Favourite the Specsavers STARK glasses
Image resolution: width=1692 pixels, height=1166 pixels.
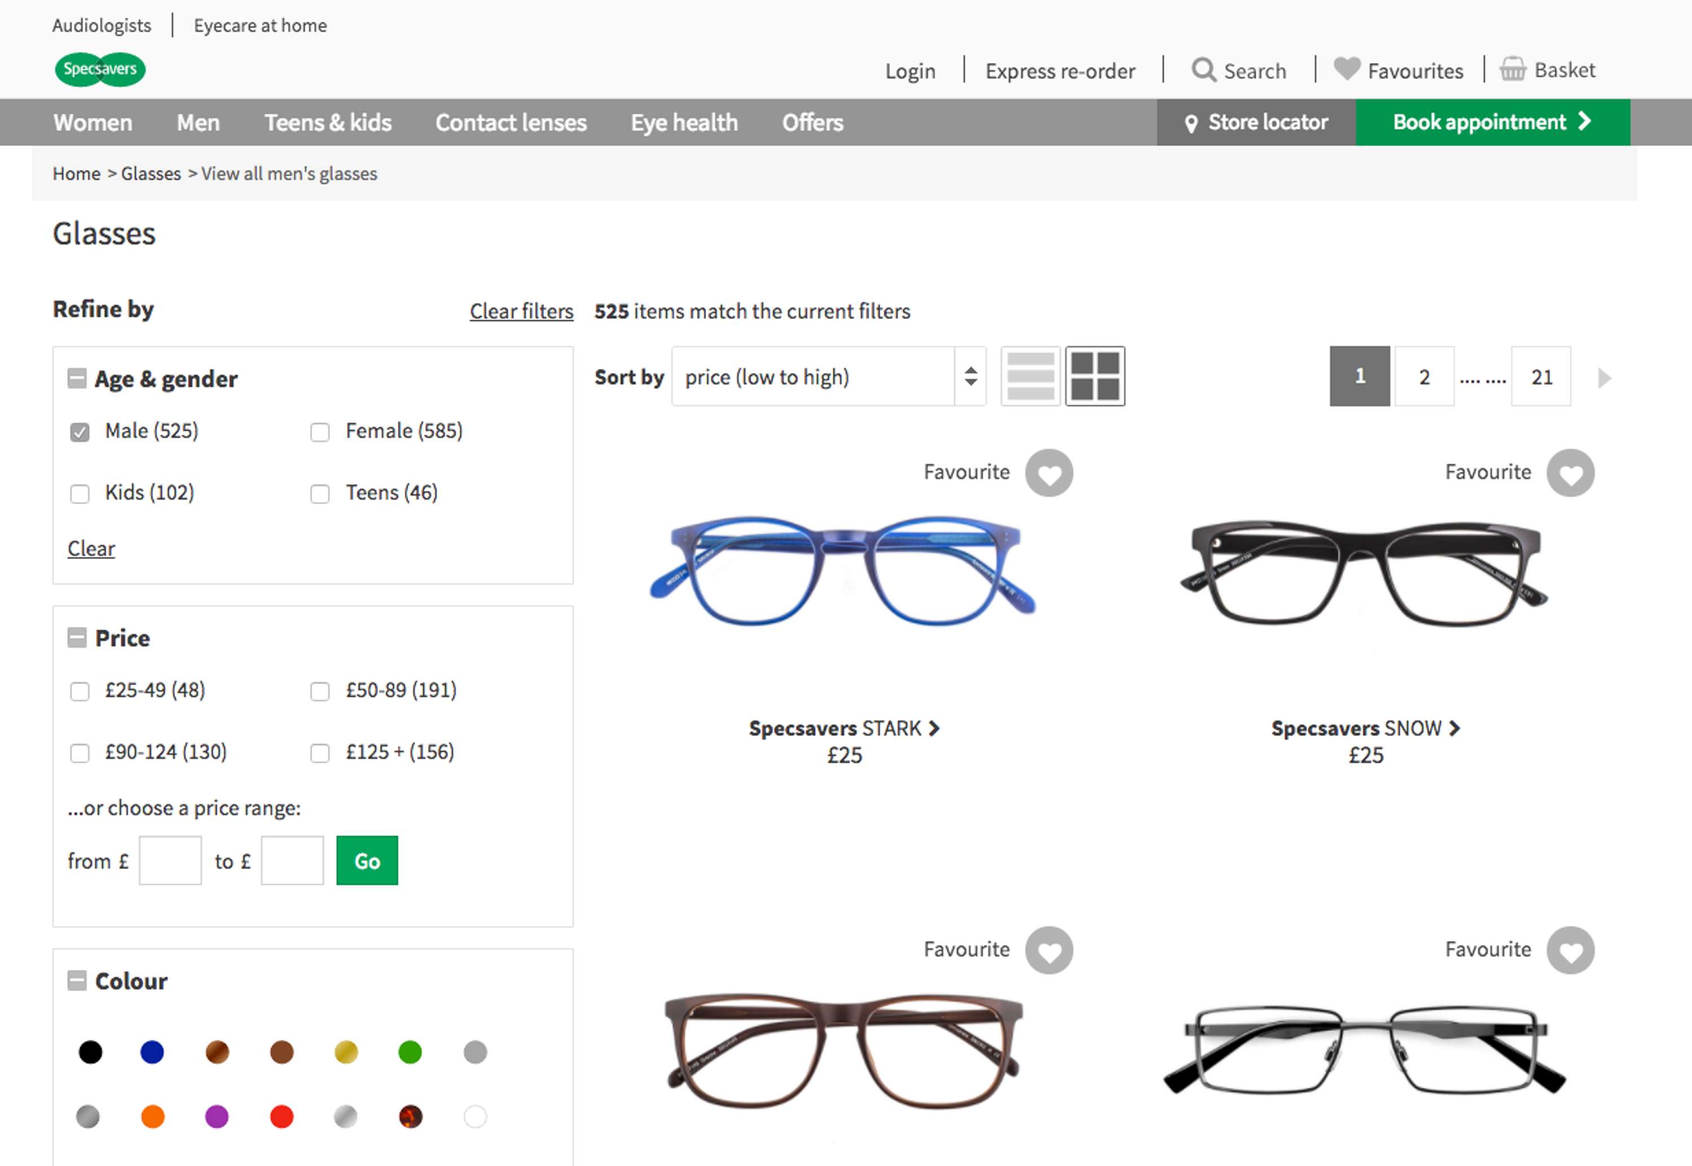click(x=1049, y=474)
